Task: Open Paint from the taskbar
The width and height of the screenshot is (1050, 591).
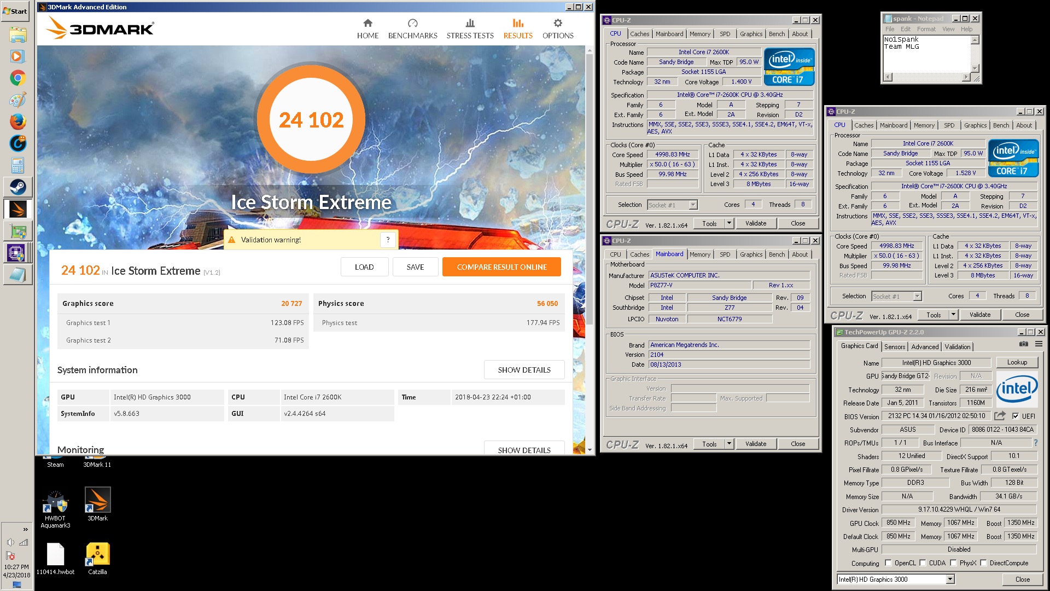Action: [17, 100]
